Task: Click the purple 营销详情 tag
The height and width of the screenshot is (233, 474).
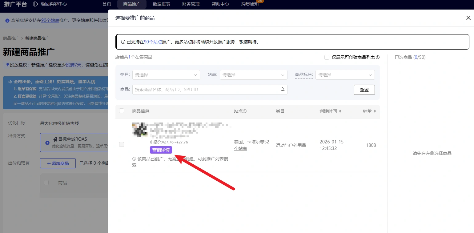Action: [x=161, y=150]
